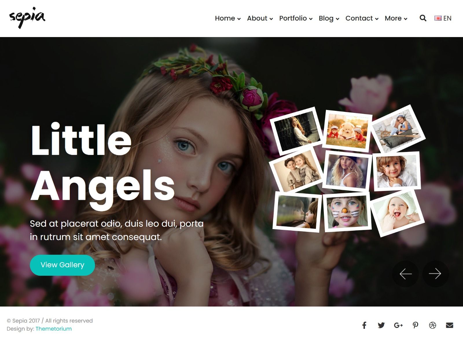Click the Google Plus footer icon
The image size is (463, 343).
[398, 325]
